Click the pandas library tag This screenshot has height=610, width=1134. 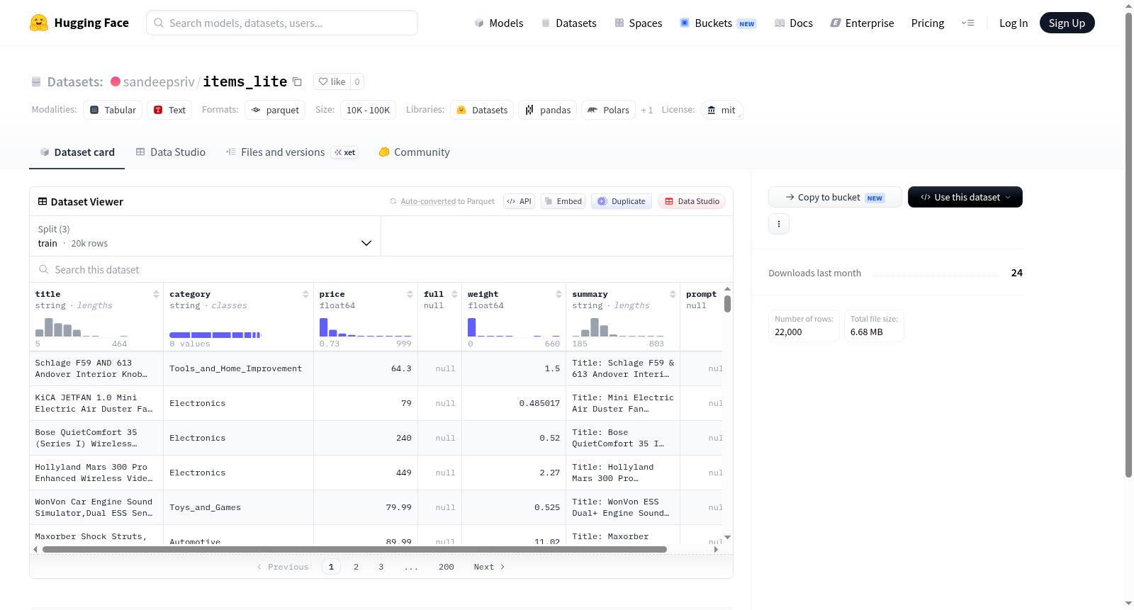tap(548, 110)
